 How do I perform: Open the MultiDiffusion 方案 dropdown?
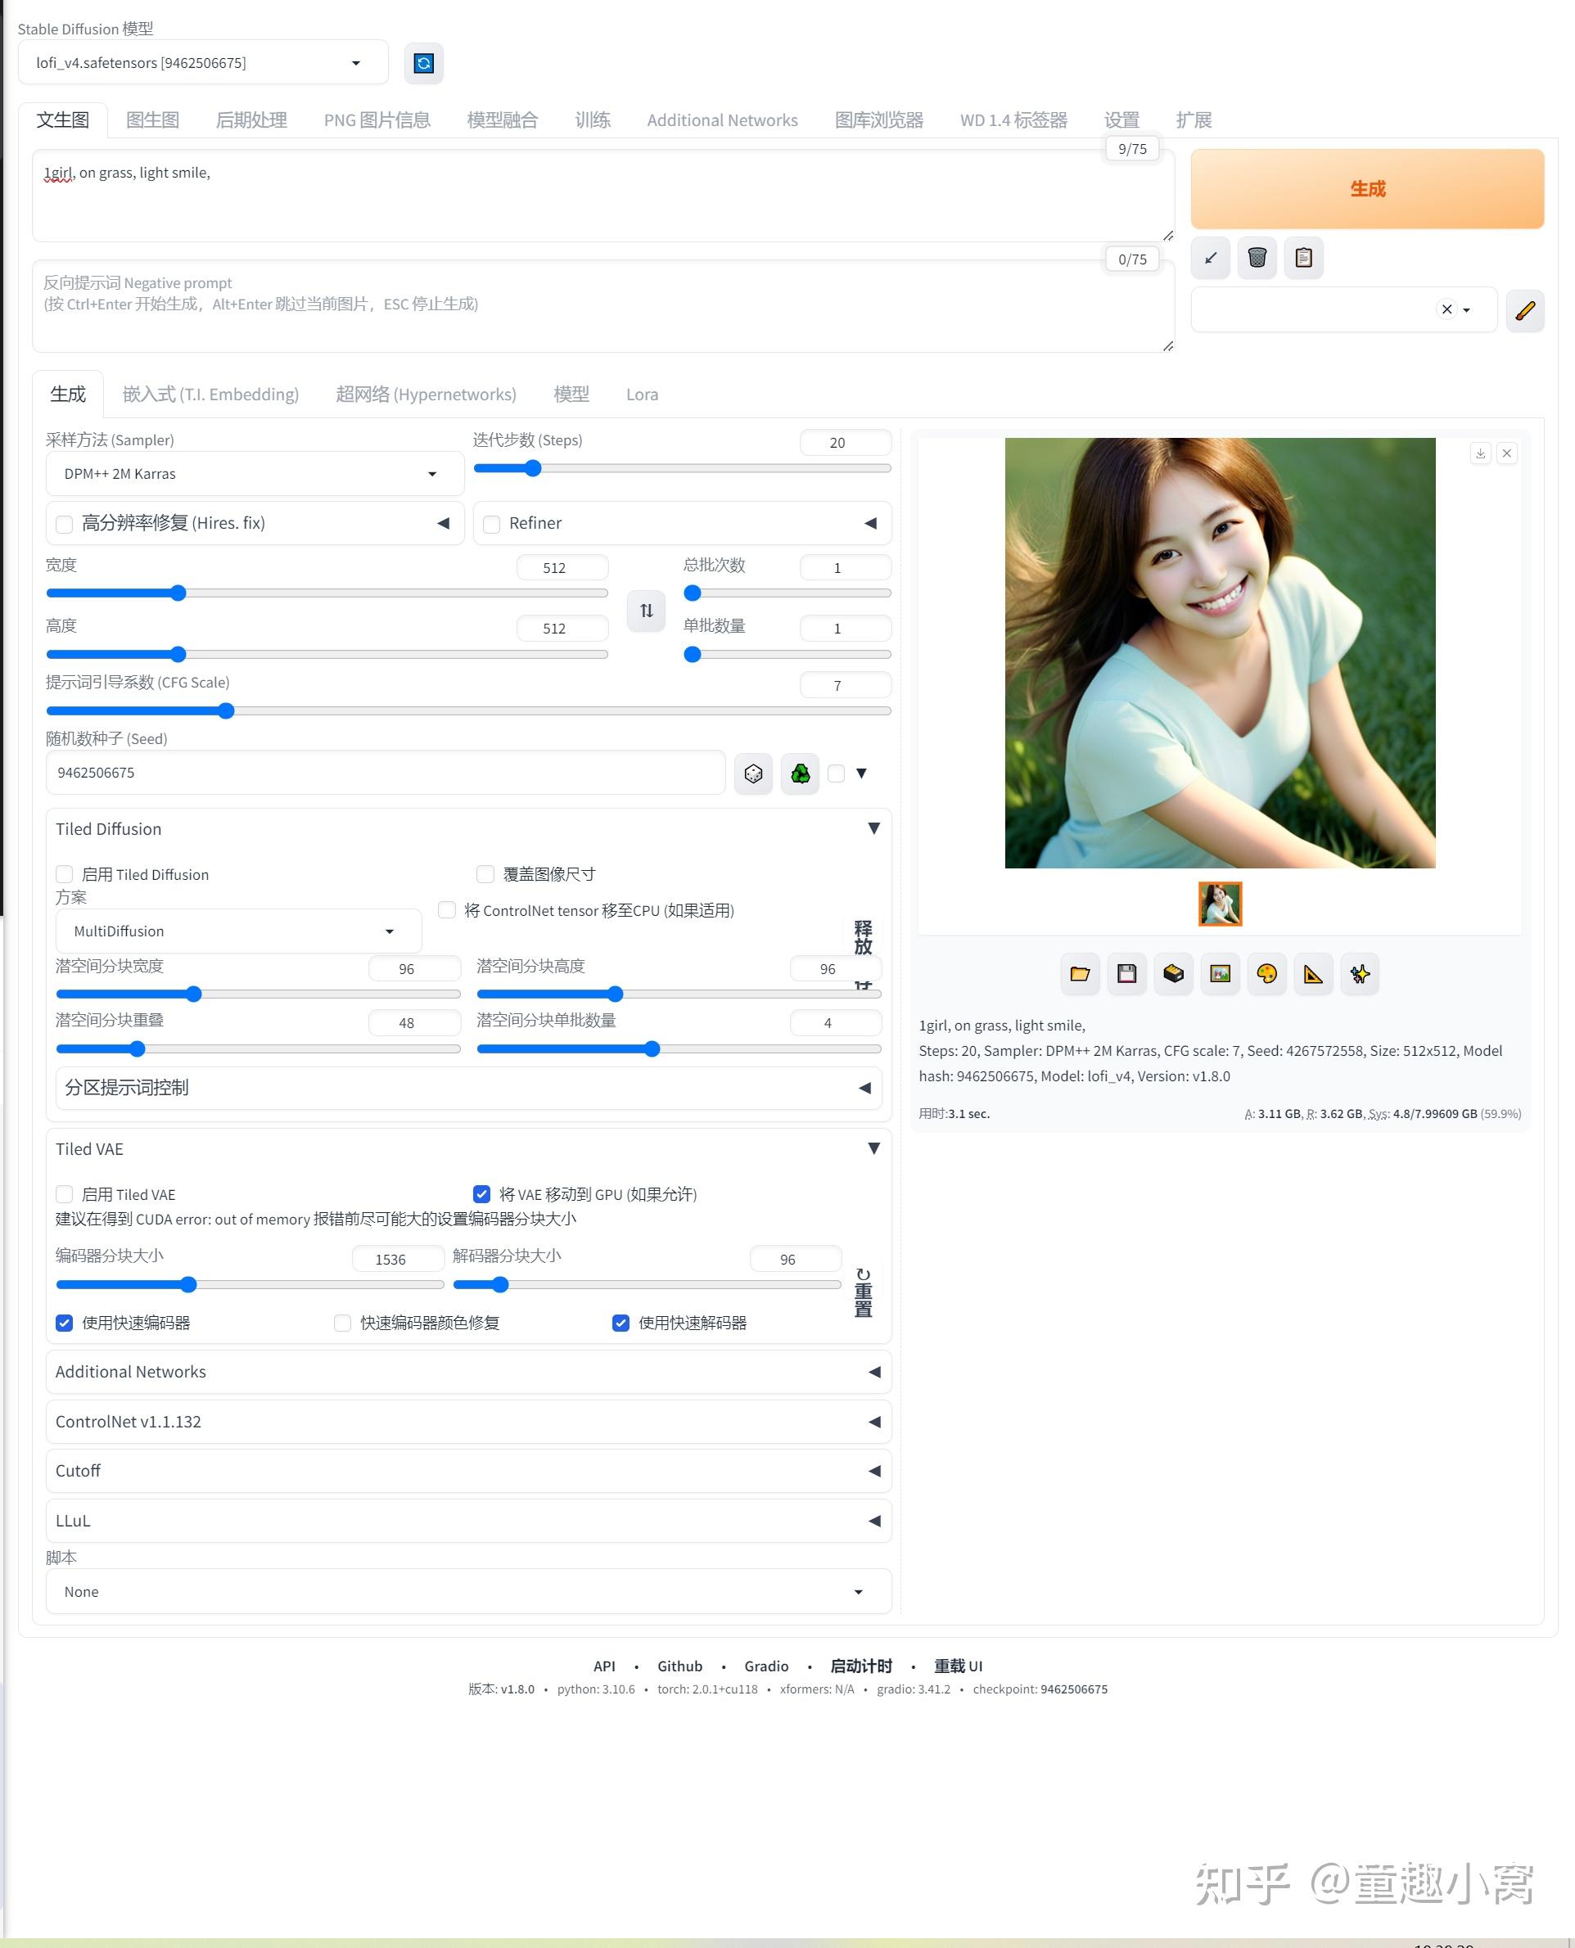click(x=237, y=931)
